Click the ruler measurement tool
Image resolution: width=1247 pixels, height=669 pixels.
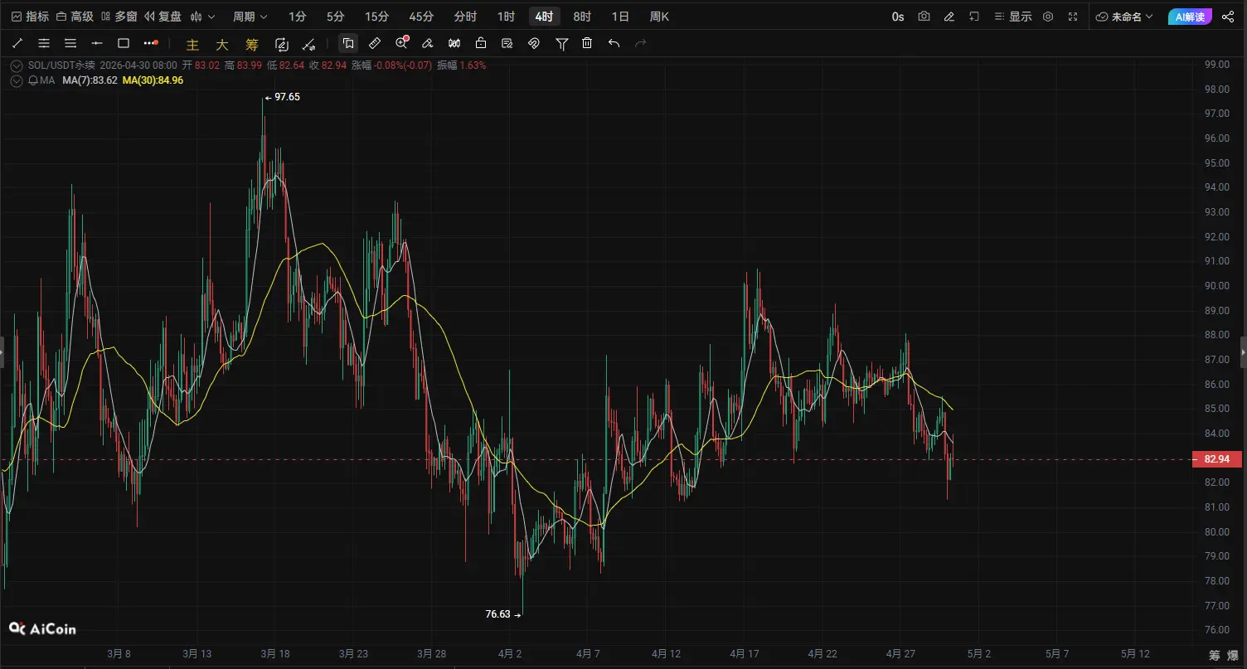[x=375, y=43]
